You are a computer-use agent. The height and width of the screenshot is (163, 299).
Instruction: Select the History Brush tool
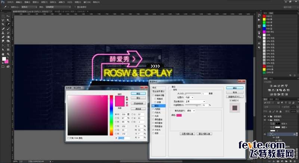point(8,33)
